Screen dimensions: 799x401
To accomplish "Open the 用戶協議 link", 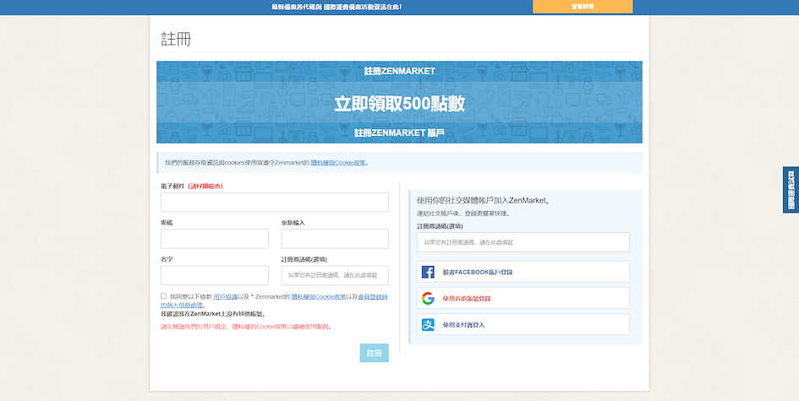I will coord(225,296).
